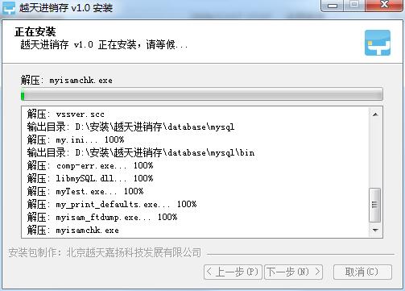Select the 'myTest.exe... 100%' log line
Image resolution: width=405 pixels, height=291 pixels.
click(85, 191)
